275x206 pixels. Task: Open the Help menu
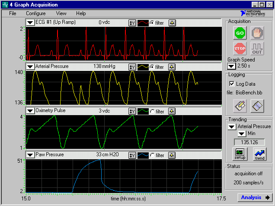point(81,13)
